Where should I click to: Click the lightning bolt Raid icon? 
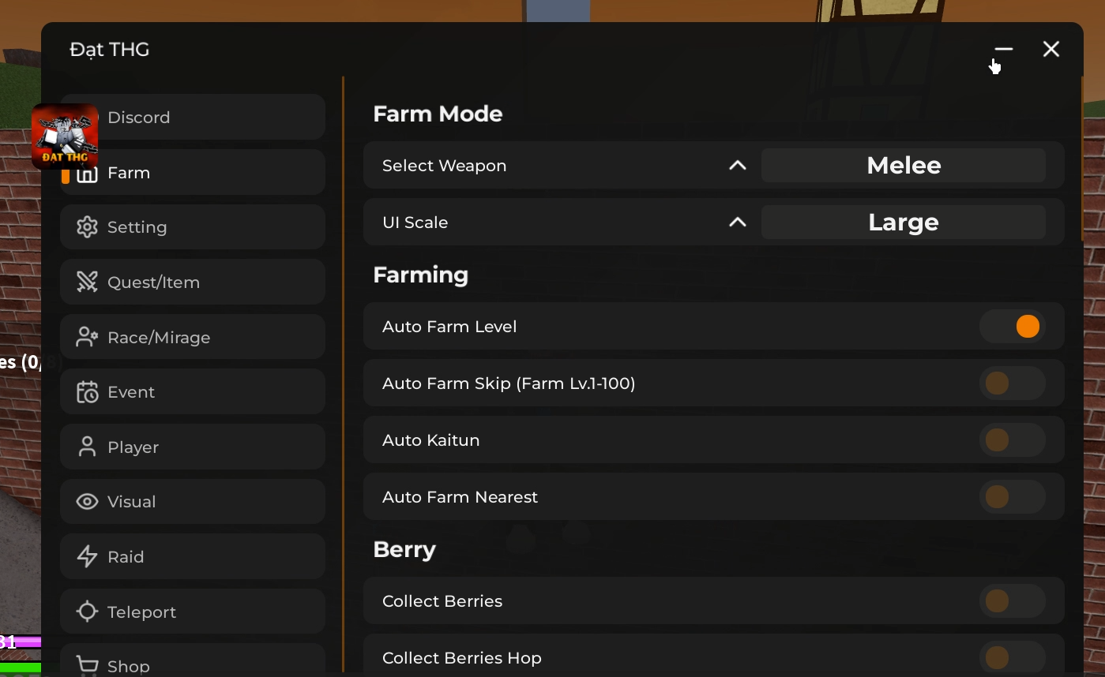tap(87, 557)
